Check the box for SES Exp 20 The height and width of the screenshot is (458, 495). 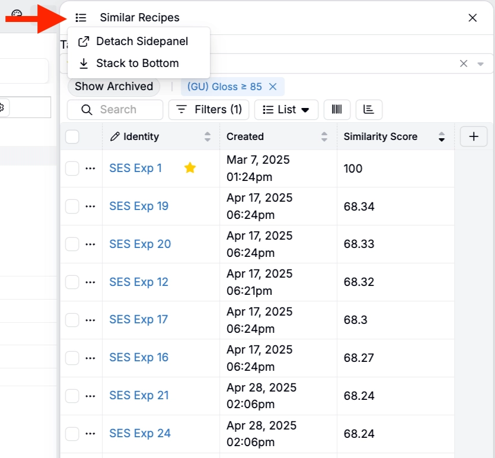(x=72, y=244)
